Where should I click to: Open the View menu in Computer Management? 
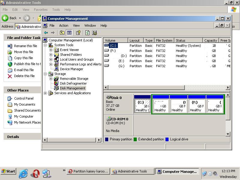point(76,25)
